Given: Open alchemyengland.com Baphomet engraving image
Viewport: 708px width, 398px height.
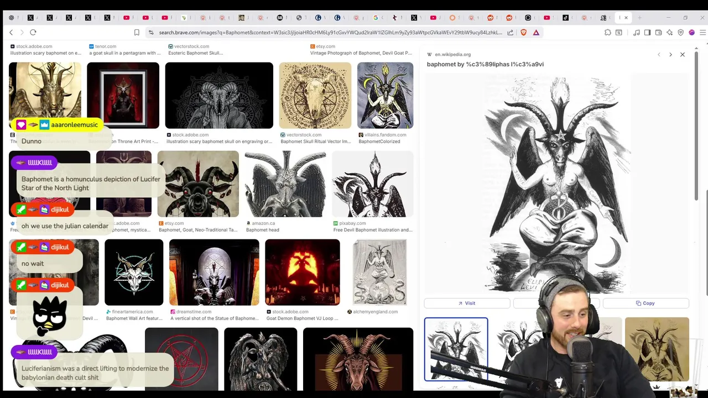Looking at the screenshot, I should click(x=379, y=272).
